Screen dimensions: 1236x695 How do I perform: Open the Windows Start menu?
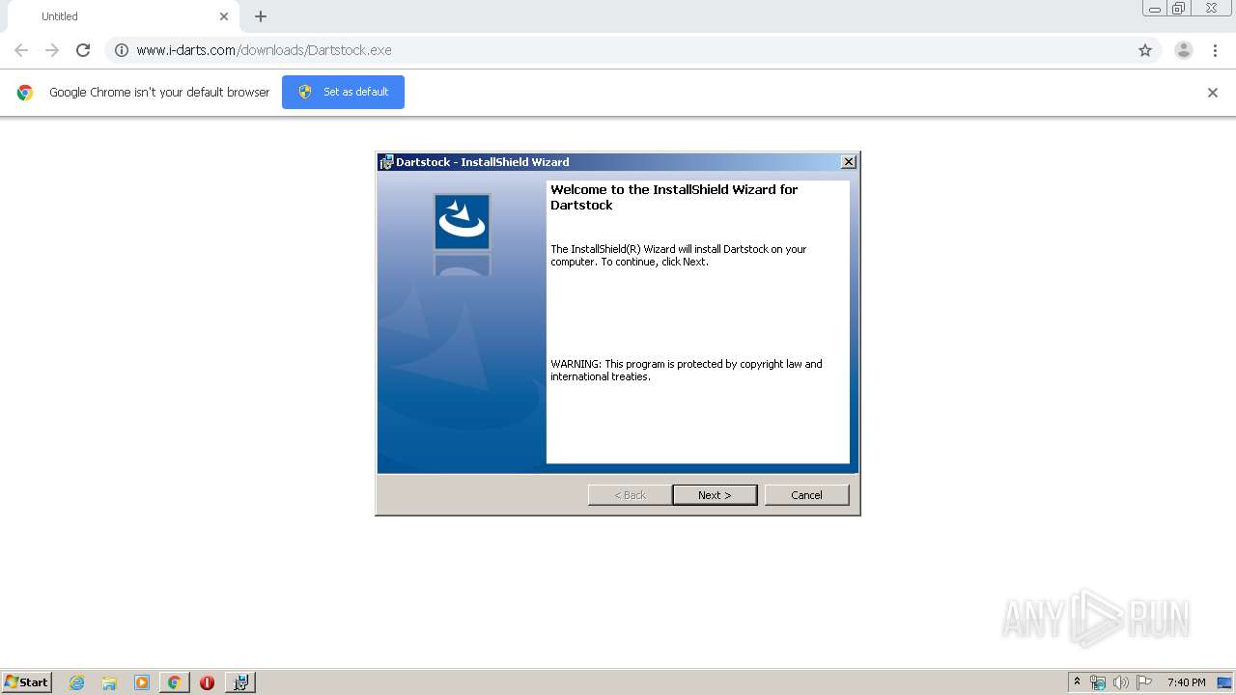(27, 681)
